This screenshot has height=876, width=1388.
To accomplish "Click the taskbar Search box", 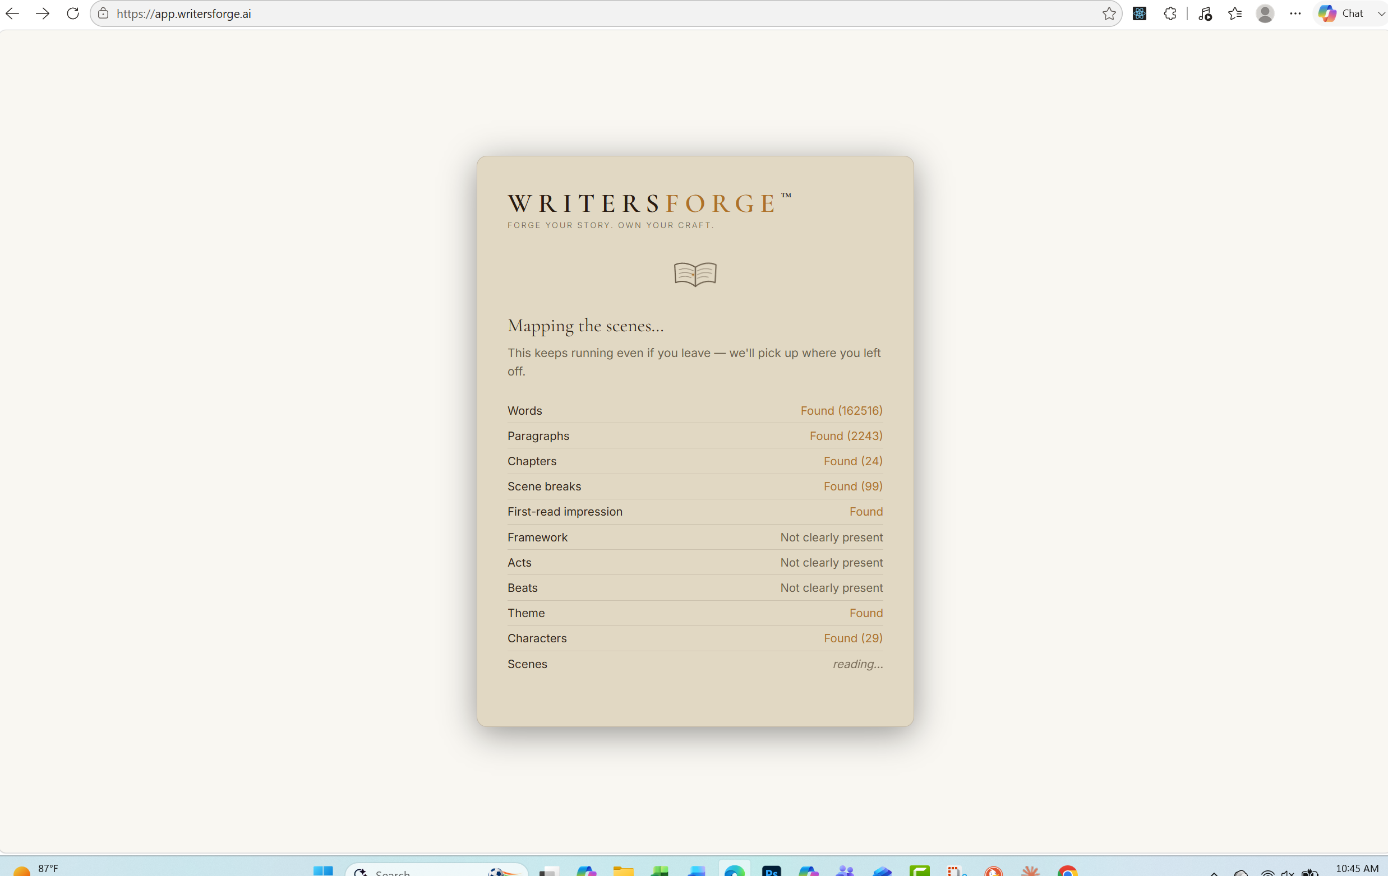I will point(437,870).
